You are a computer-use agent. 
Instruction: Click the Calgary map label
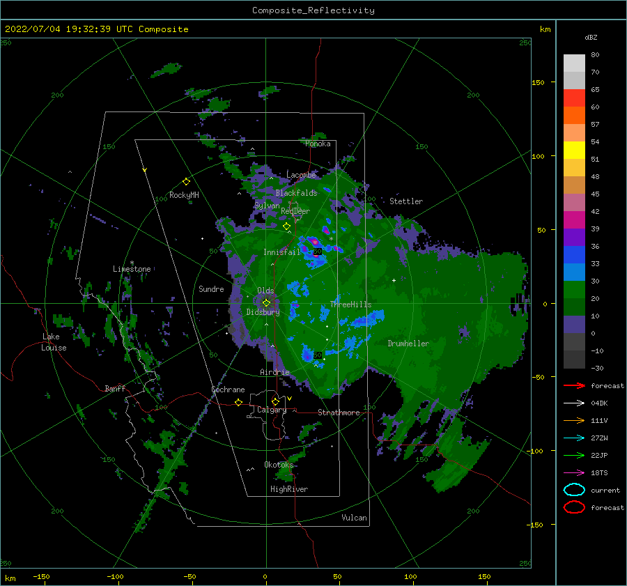click(x=272, y=410)
